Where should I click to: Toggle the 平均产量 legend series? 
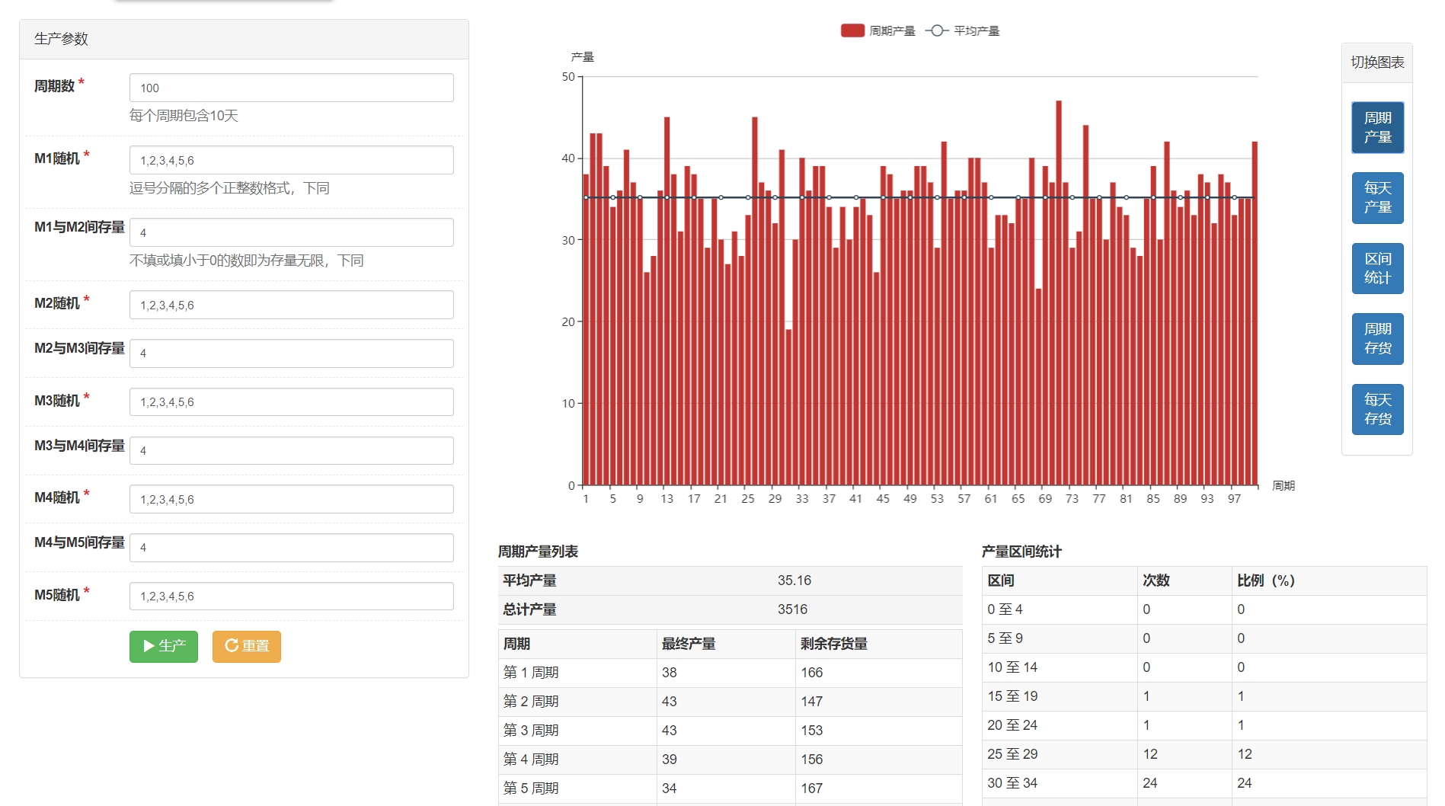coord(963,30)
